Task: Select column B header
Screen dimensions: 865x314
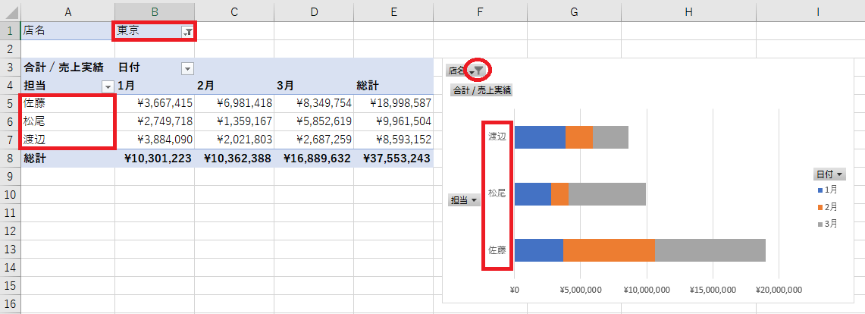Action: [154, 11]
